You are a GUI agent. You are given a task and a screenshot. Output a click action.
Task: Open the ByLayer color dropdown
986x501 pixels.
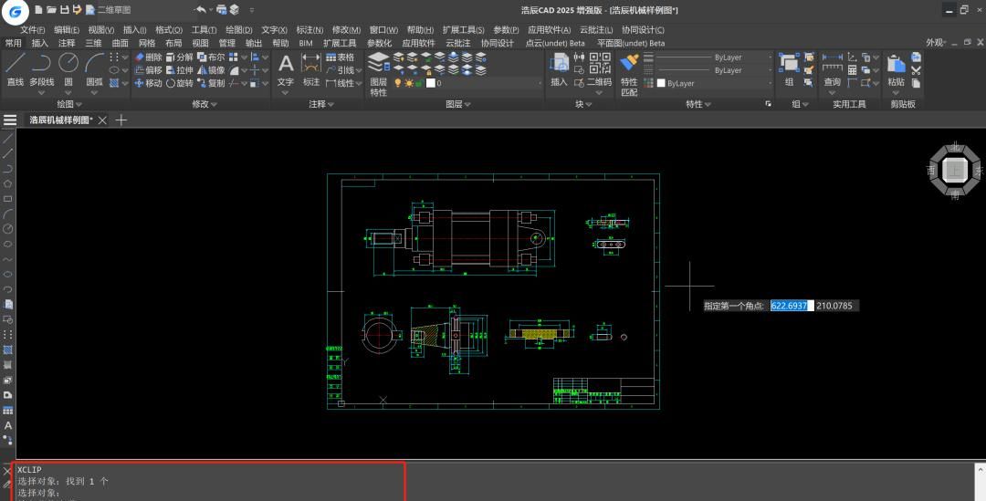point(713,83)
